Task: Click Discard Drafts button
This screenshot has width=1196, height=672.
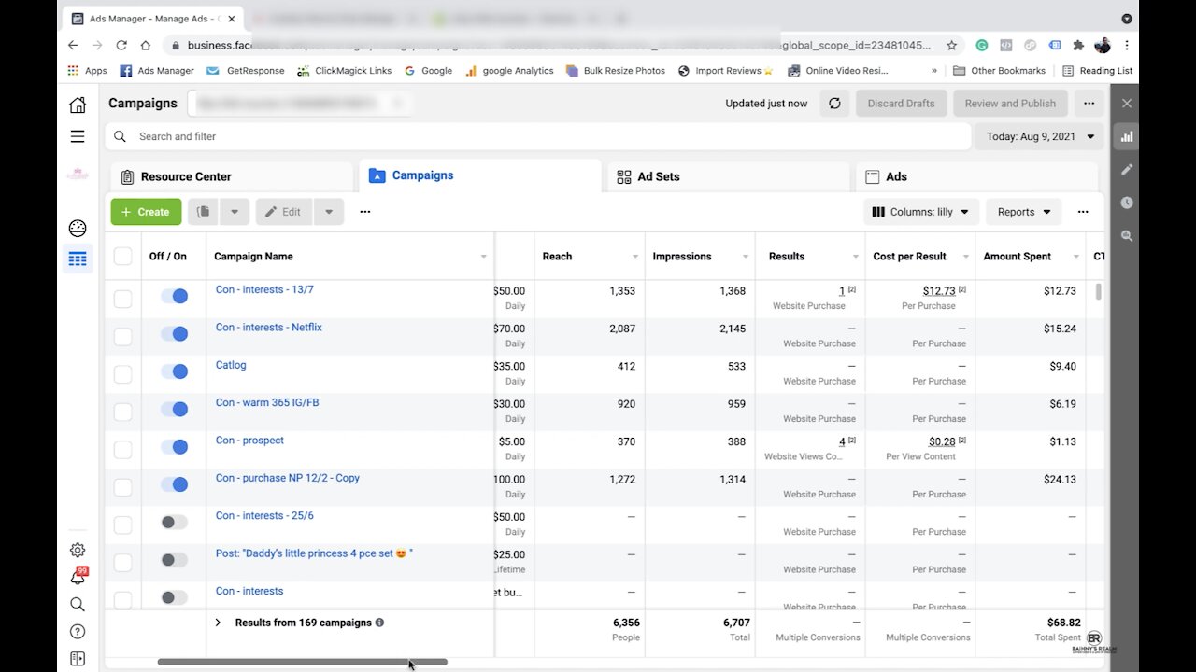Action: [901, 104]
